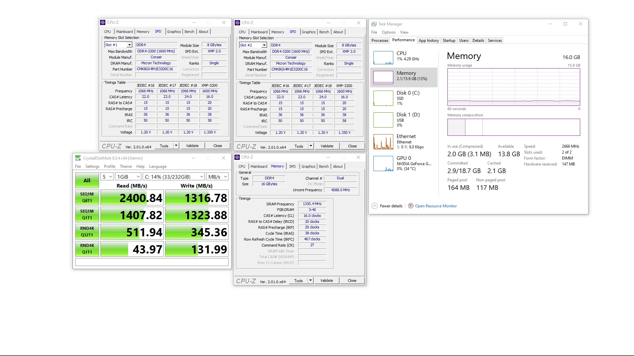The height and width of the screenshot is (356, 634).
Task: Start the SEQ1M Q8T1 test button
Action: pyautogui.click(x=87, y=197)
